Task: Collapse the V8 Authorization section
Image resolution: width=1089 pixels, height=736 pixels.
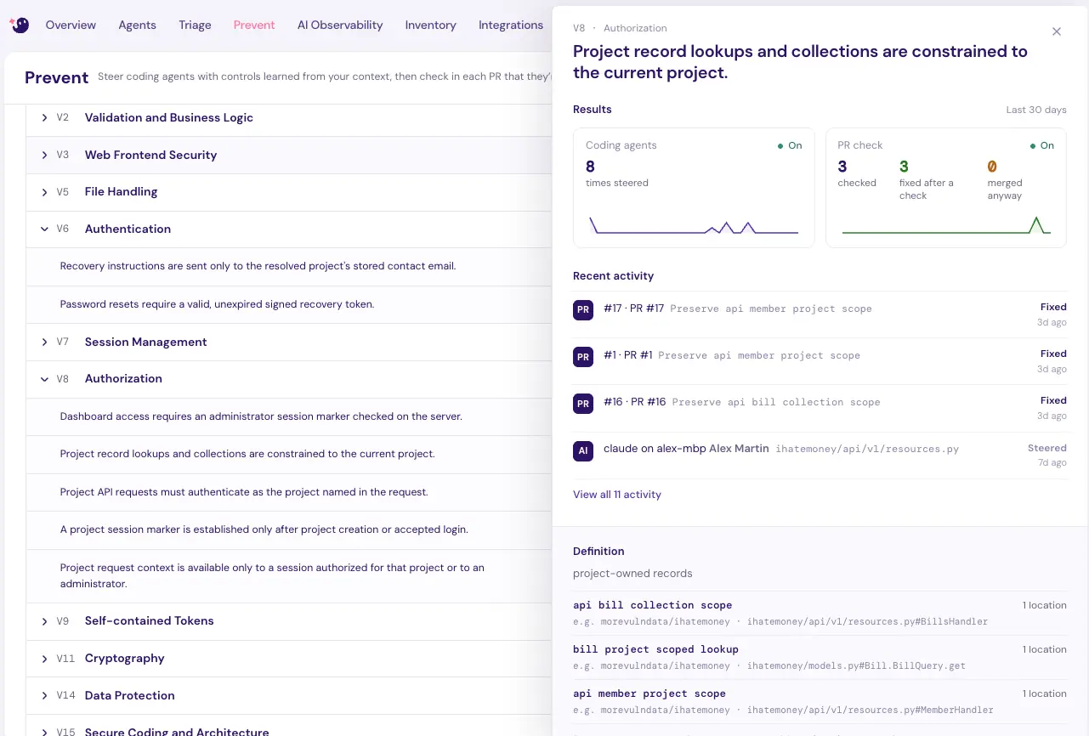Action: (x=45, y=379)
